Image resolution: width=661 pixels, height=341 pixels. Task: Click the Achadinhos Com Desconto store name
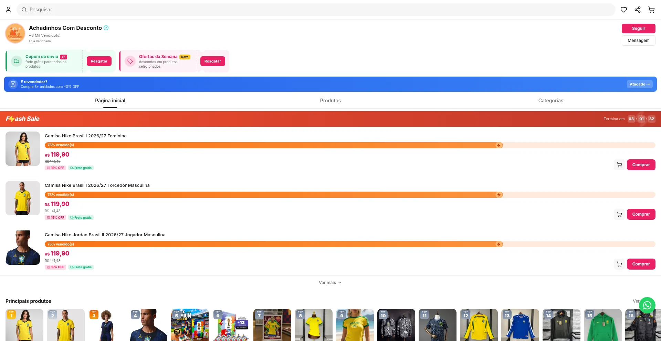coord(65,28)
